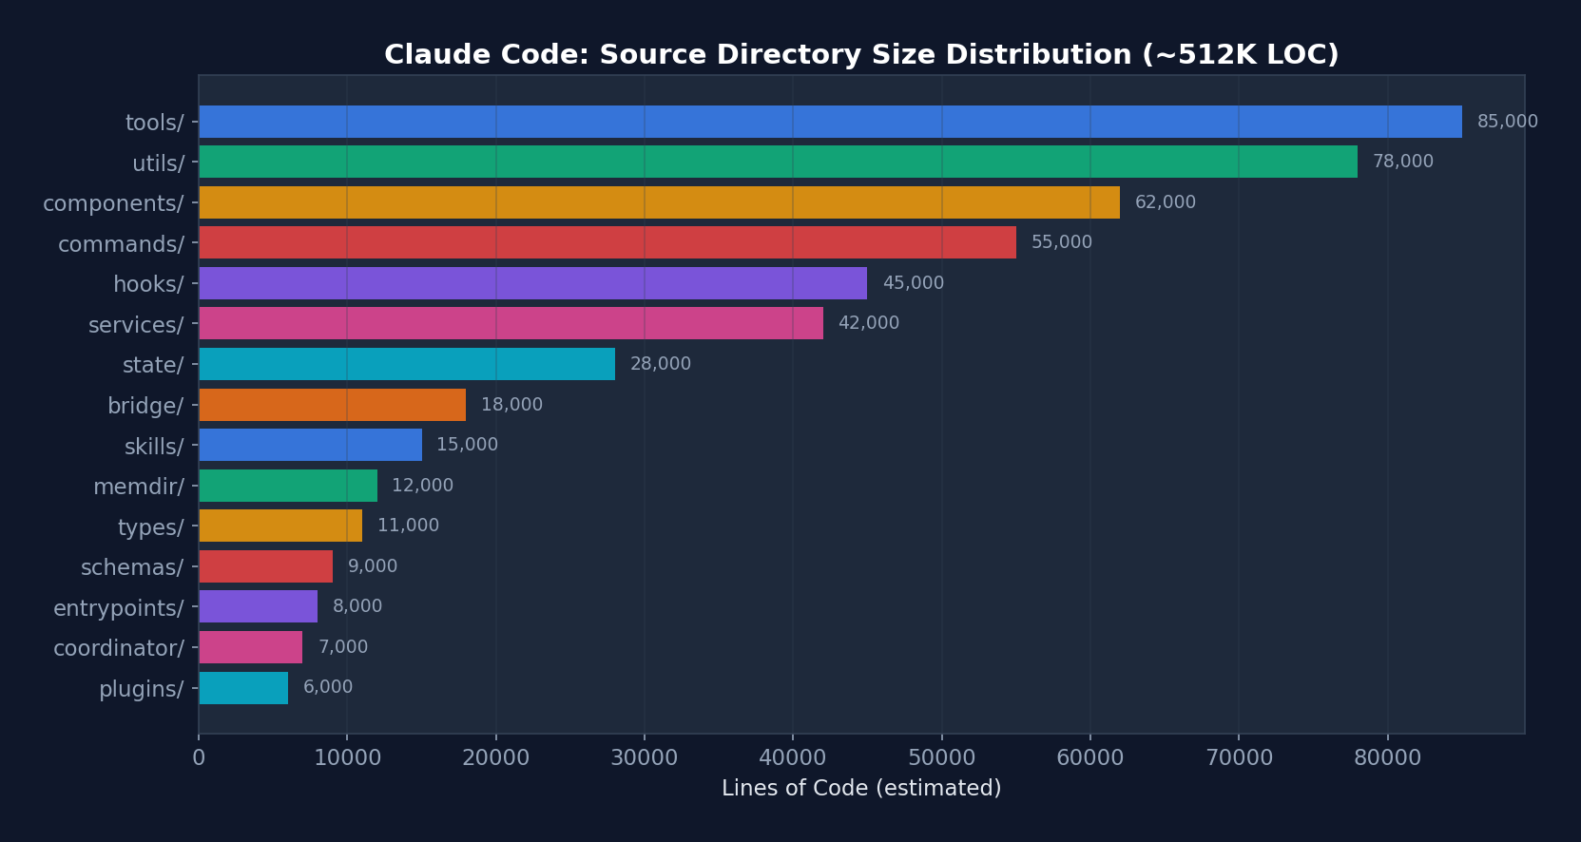
Task: Select the schemas/ directory label
Action: pos(132,567)
